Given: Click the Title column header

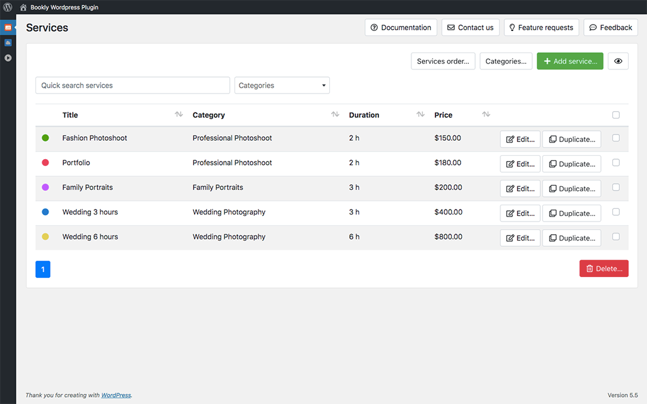Looking at the screenshot, I should tap(70, 115).
